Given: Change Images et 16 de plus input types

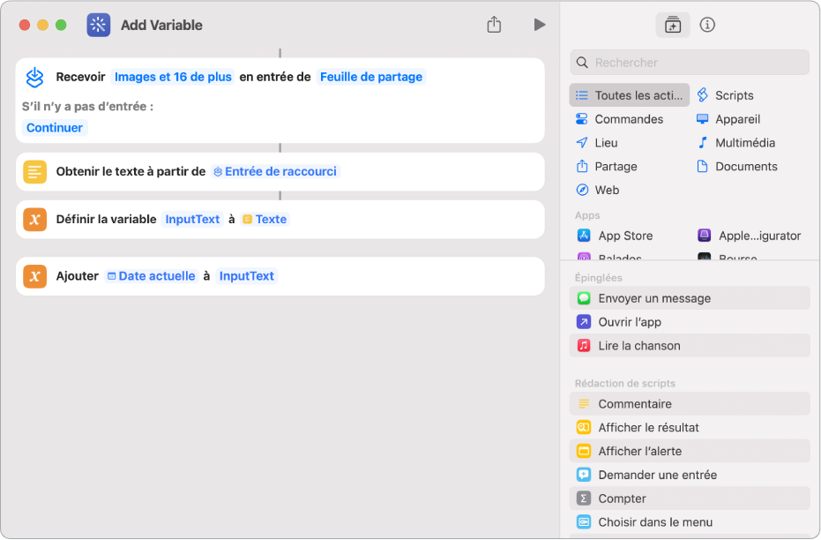Looking at the screenshot, I should coord(173,77).
